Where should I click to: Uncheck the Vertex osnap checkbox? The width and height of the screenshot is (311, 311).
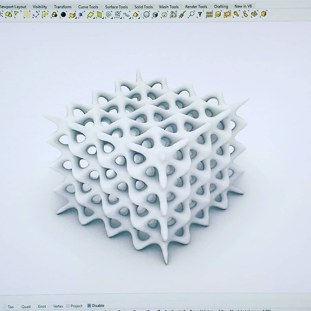pyautogui.click(x=50, y=306)
